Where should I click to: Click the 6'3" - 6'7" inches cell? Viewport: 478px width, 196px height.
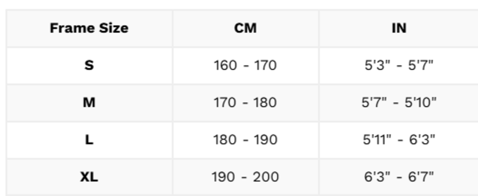coord(399,177)
